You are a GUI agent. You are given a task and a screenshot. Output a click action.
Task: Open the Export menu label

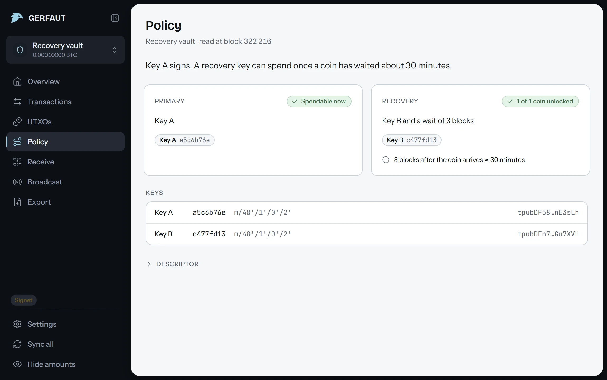point(39,202)
